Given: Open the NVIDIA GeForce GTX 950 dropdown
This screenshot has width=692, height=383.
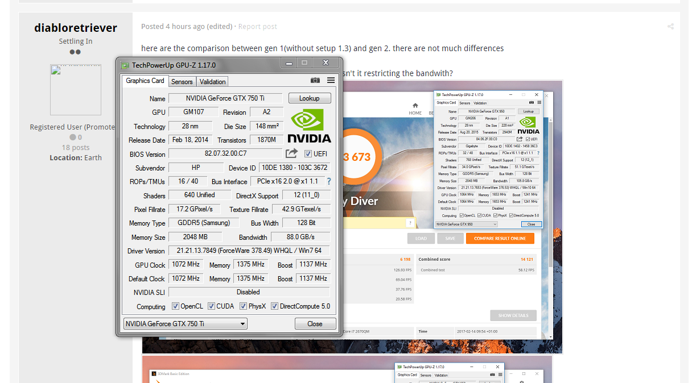Looking at the screenshot, I should [x=466, y=224].
